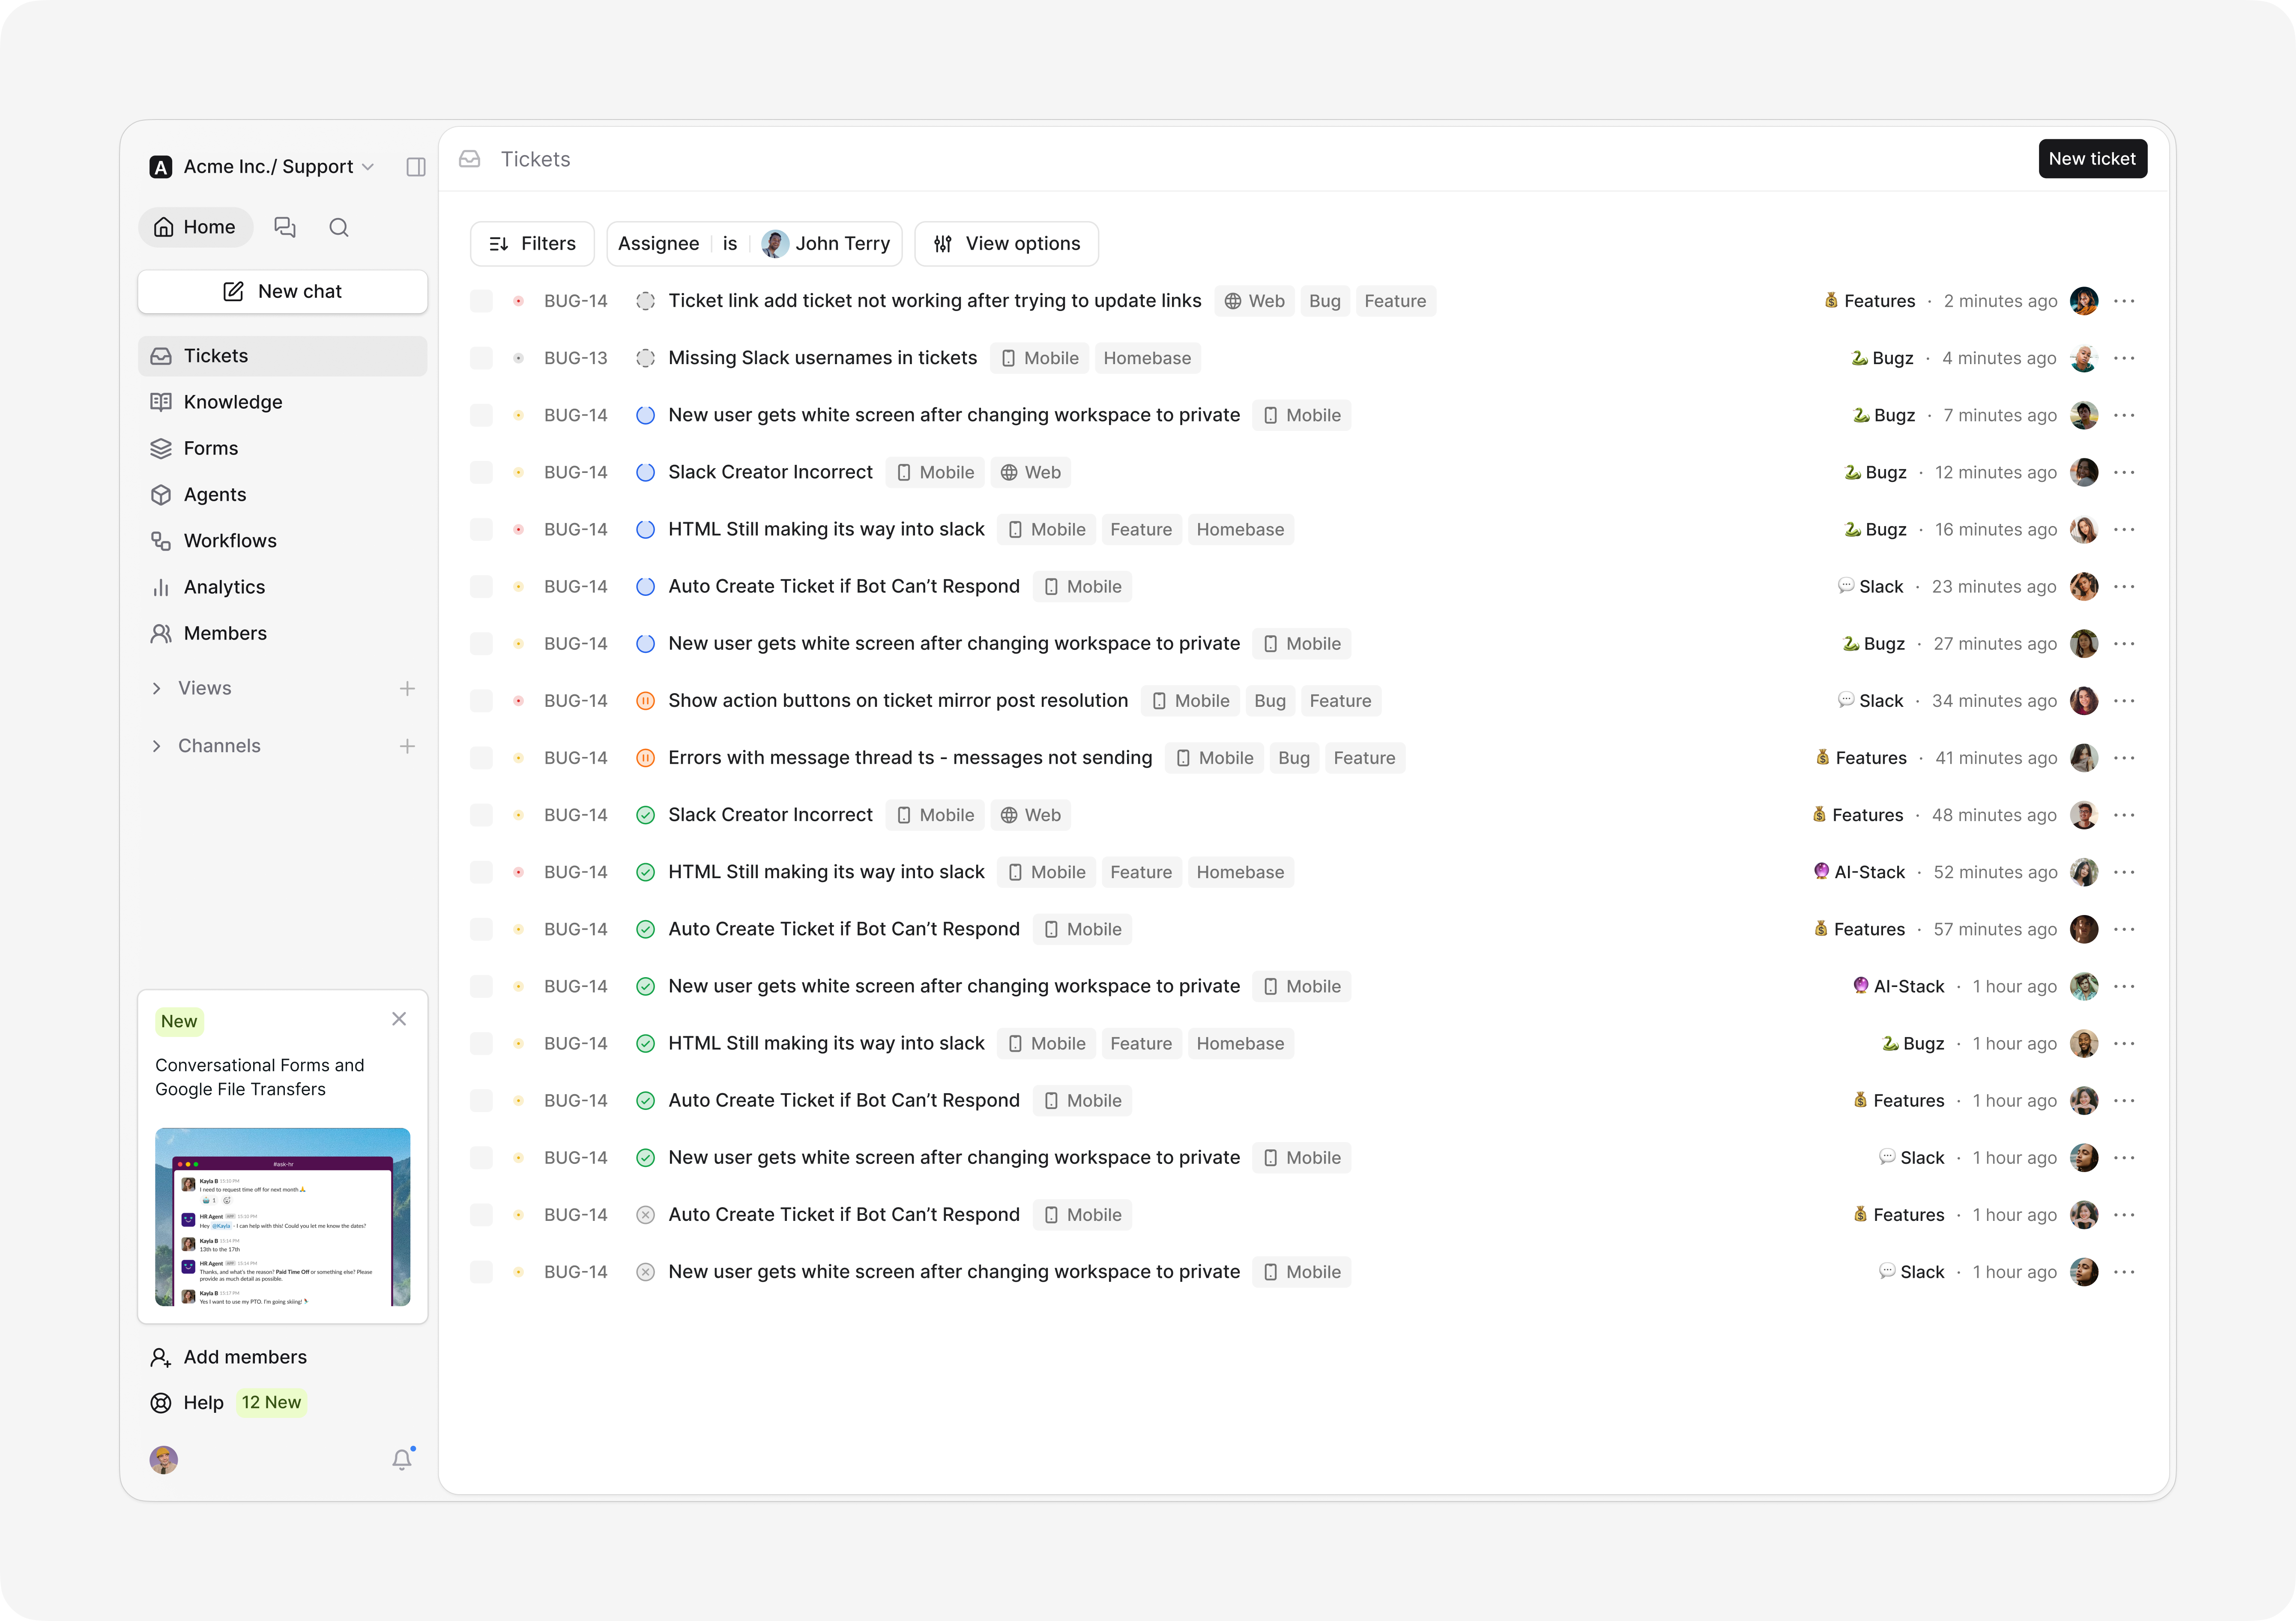Change the John Terry filter value
Image resolution: width=2296 pixels, height=1621 pixels.
pos(826,244)
